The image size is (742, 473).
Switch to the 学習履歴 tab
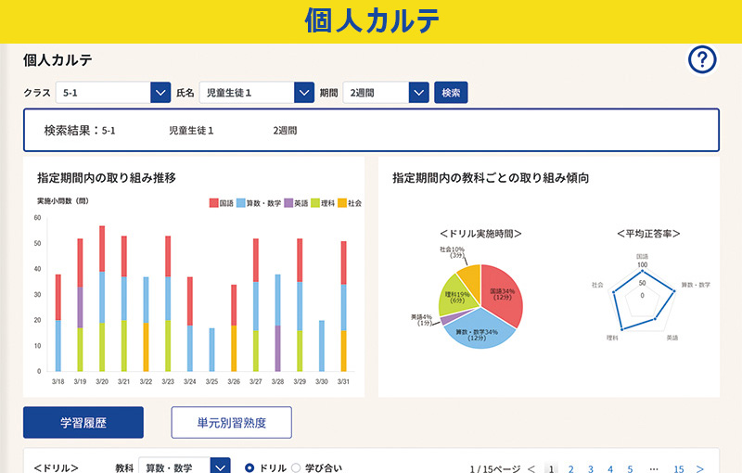[x=83, y=422]
